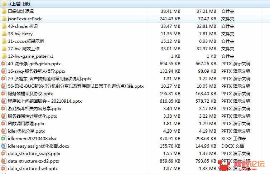Click type label XLSX 工作表
270x174 pixels.
tap(233, 138)
